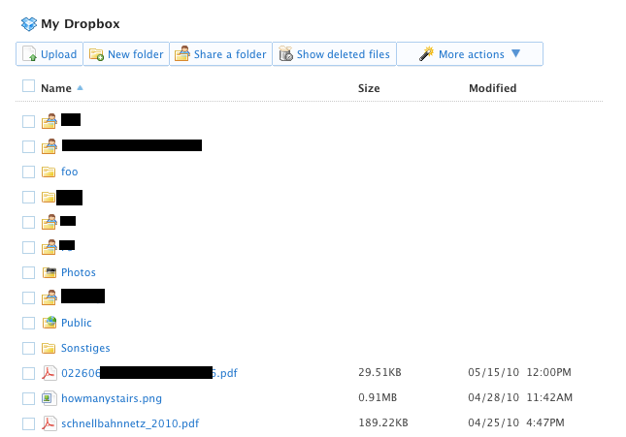626x437 pixels.
Task: Toggle the select-all checkbox in header
Action: [x=28, y=86]
